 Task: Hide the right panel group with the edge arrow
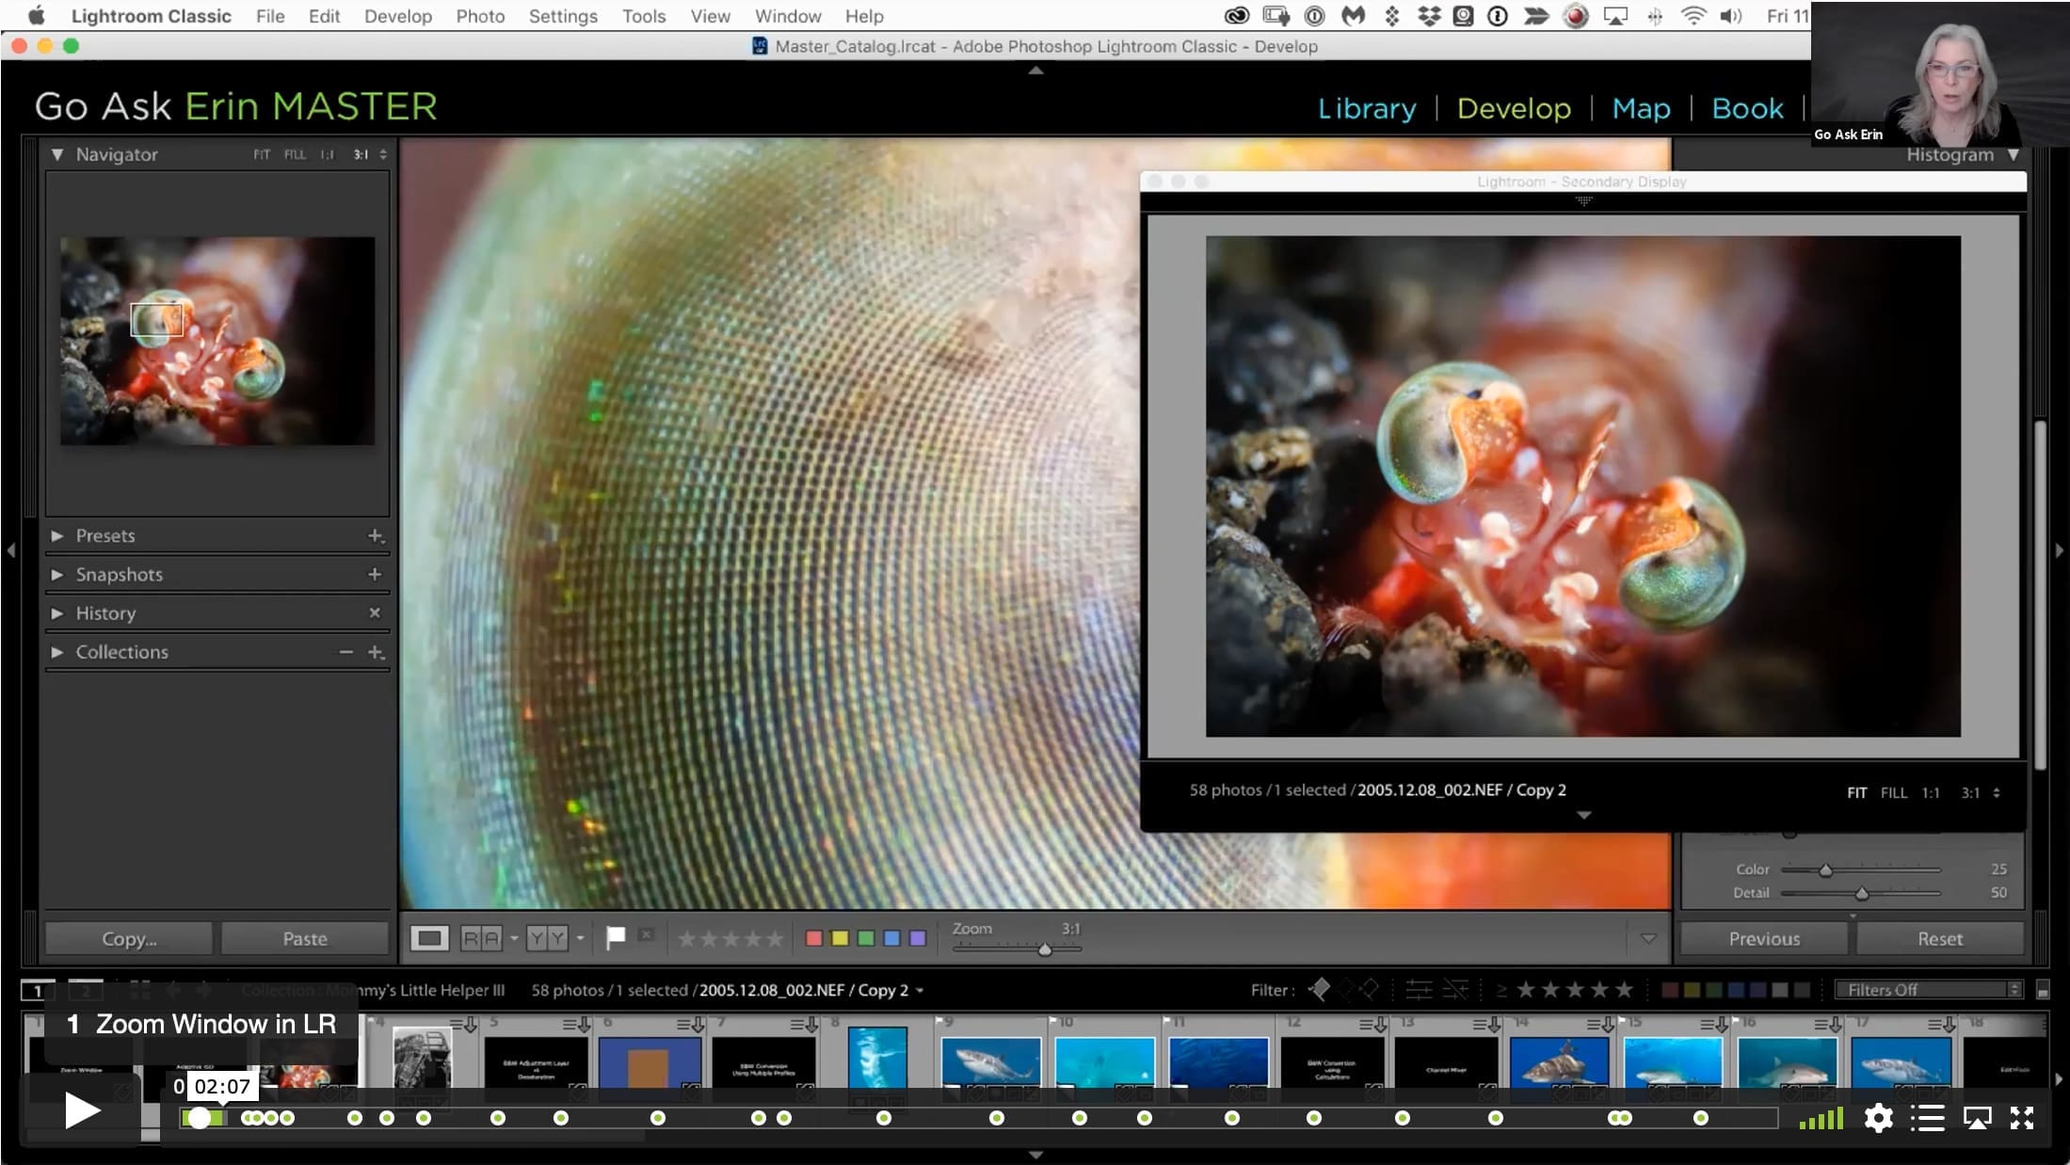(x=2059, y=551)
